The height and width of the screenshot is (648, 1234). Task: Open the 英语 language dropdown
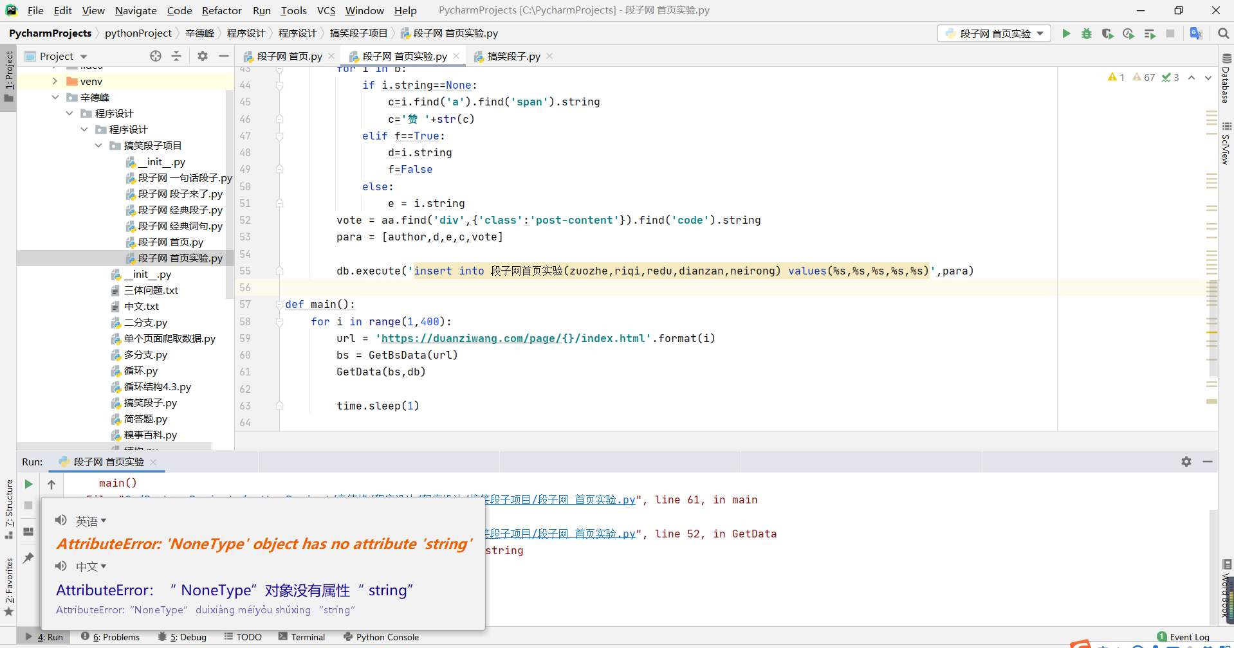[x=91, y=521]
